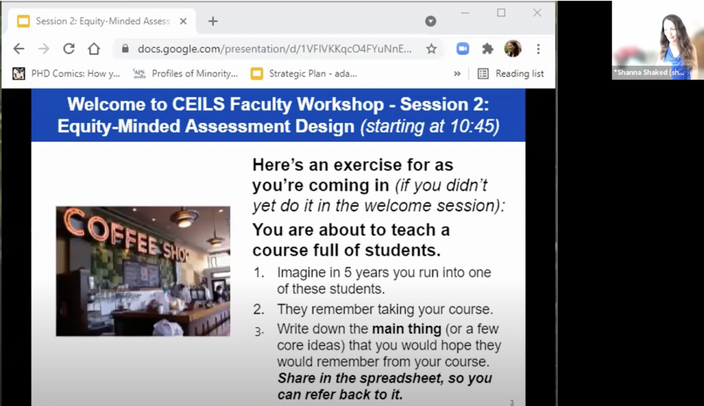
Task: Open Strategic Plan bookmark
Action: (304, 74)
